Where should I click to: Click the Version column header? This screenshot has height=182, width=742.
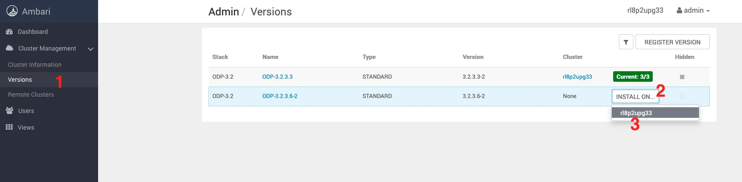pos(473,57)
